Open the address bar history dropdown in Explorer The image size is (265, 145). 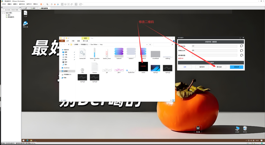click(x=147, y=44)
